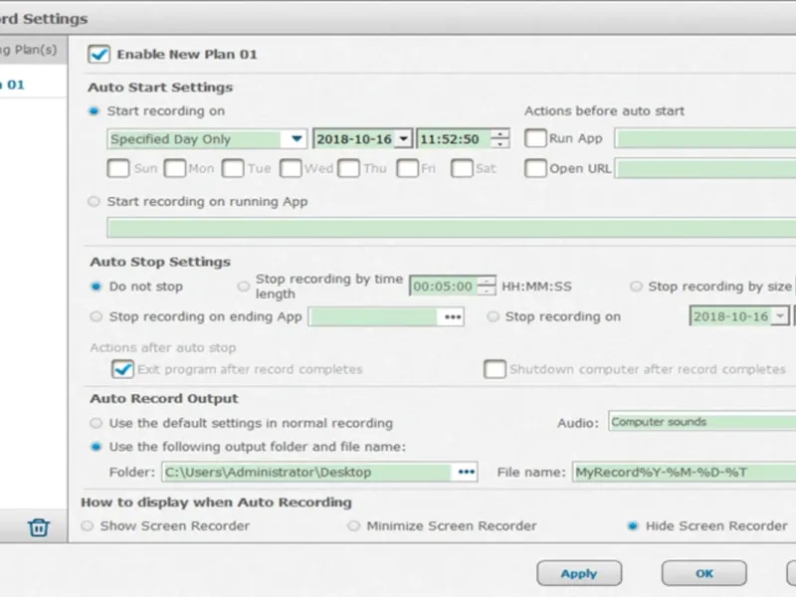Uncheck Exit program after record completes
The width and height of the screenshot is (796, 597).
coord(122,369)
